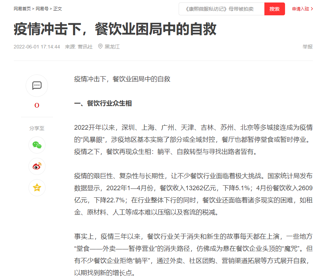Viewport: 332px width, 280px height.
Task: Click the timestamp 2022-06-01 17:14:44
Action: (37, 47)
